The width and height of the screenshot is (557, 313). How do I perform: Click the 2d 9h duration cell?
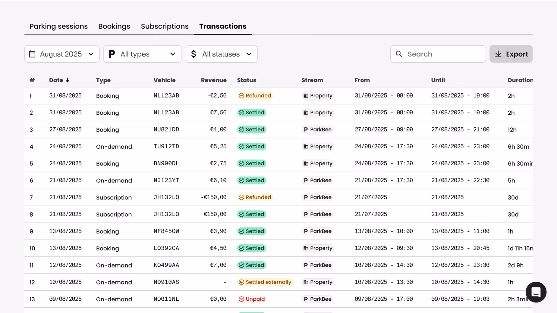[515, 265]
